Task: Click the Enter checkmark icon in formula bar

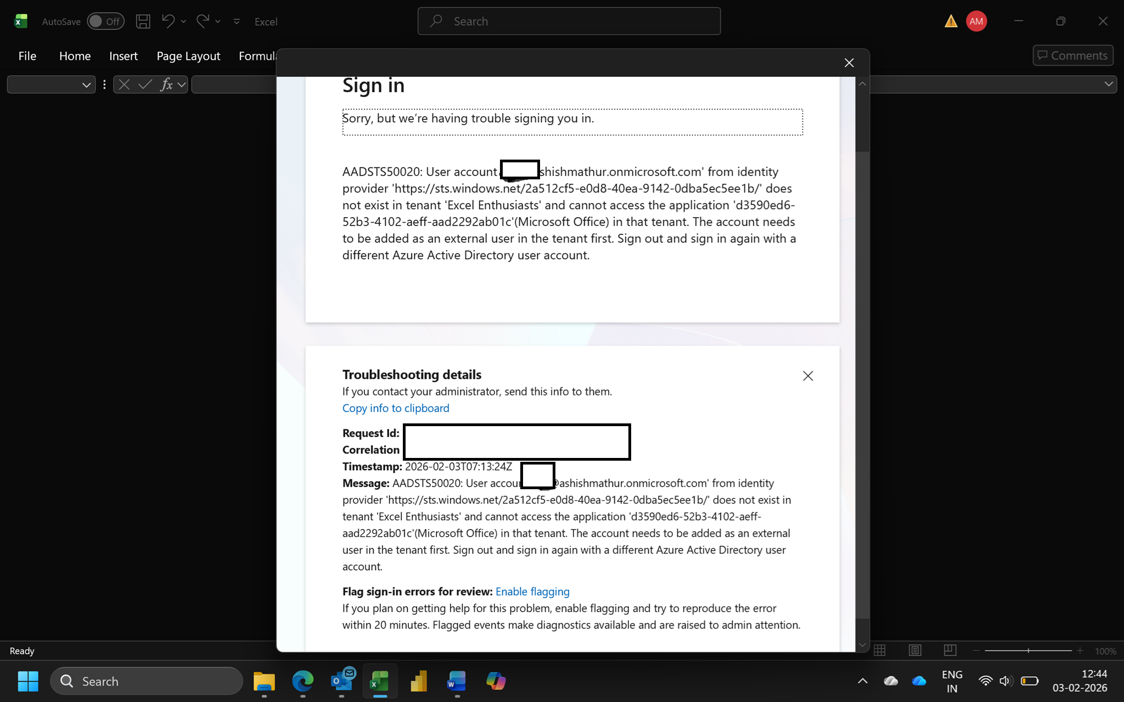Action: [x=145, y=84]
